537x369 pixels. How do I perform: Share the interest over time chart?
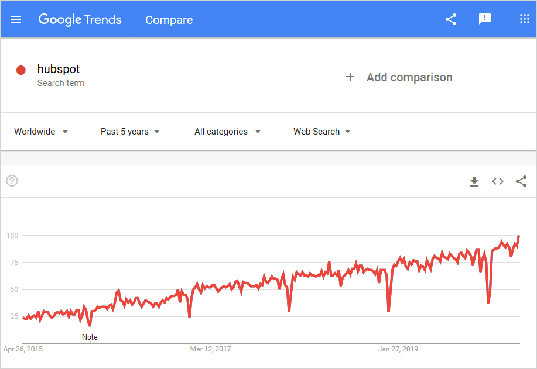click(x=521, y=181)
